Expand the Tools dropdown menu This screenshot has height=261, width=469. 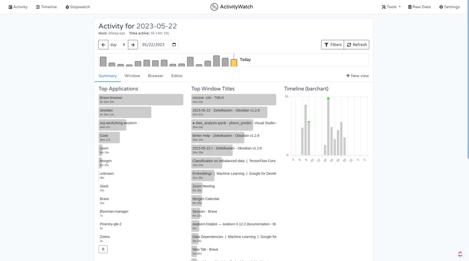click(391, 7)
